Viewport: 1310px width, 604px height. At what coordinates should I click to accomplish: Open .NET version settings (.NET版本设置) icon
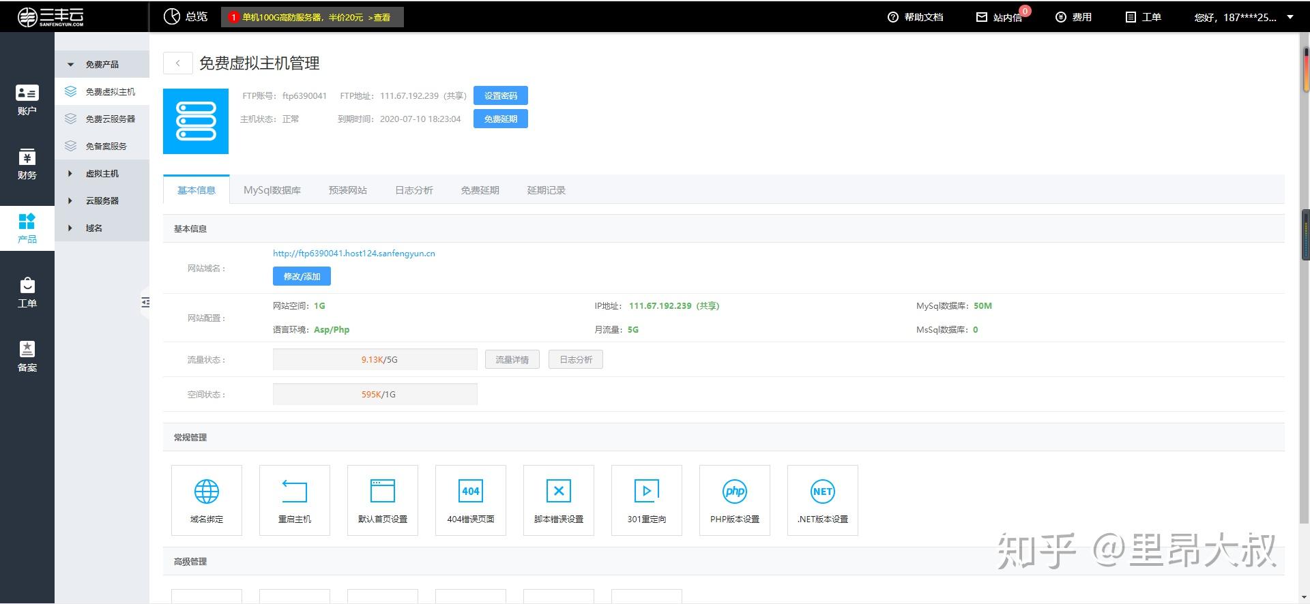823,491
